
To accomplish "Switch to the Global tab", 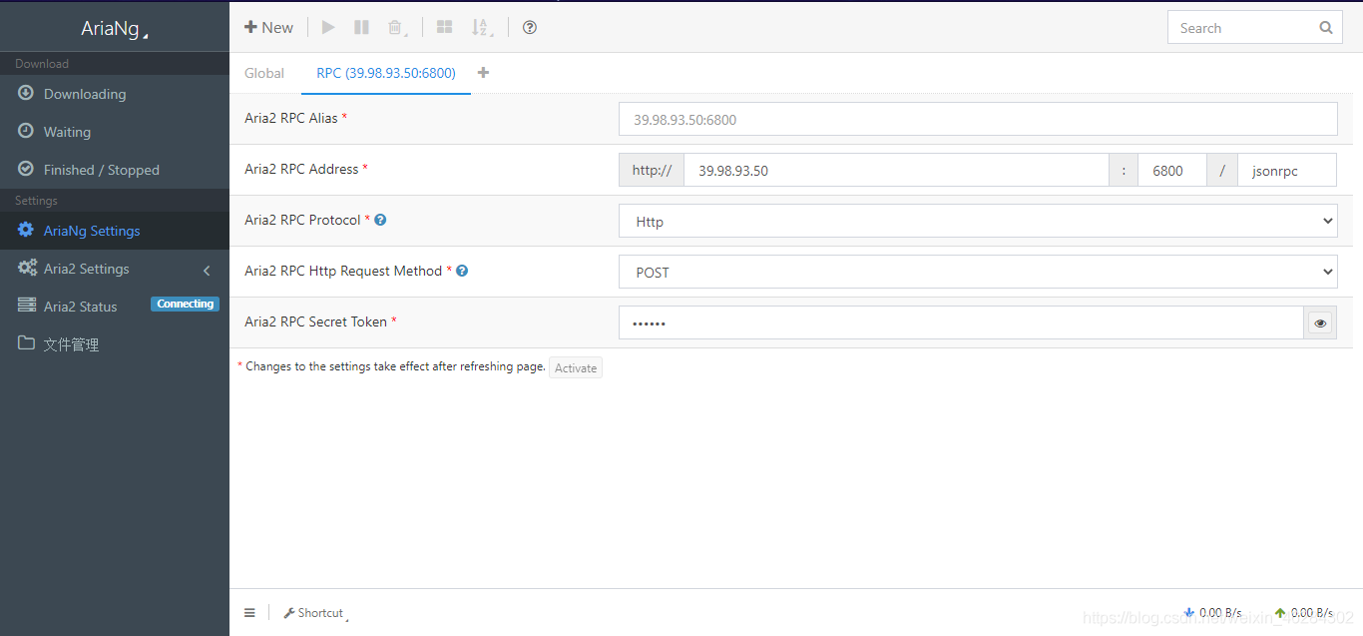I will coord(264,73).
